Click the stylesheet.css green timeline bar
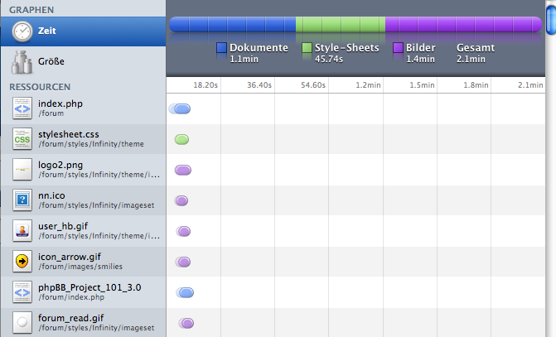Image resolution: width=556 pixels, height=337 pixels. click(181, 139)
